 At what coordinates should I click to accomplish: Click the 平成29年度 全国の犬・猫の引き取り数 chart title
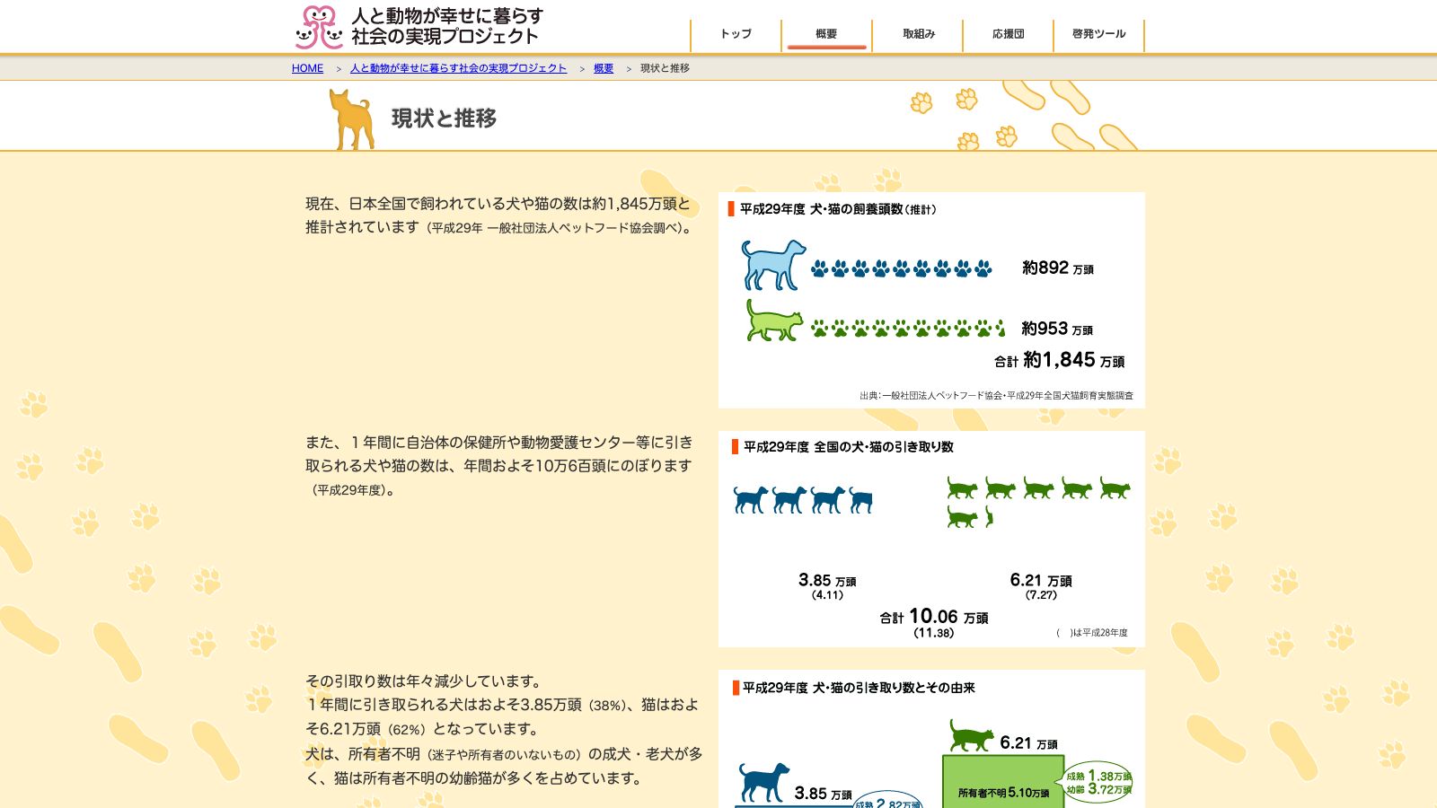[x=848, y=447]
